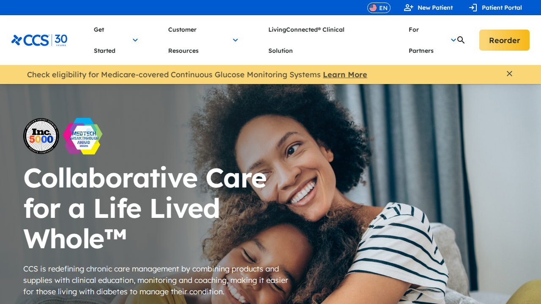Click the Patient Portal login arrow icon

[473, 8]
